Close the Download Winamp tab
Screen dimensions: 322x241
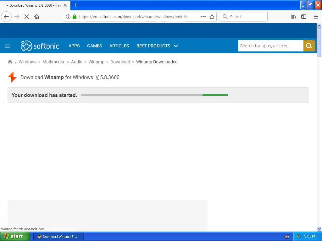tap(65, 5)
